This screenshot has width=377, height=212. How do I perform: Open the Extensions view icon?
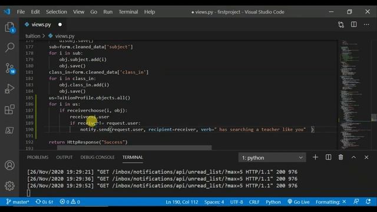(9, 110)
